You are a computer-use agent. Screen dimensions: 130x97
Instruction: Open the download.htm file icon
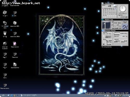coord(15,65)
